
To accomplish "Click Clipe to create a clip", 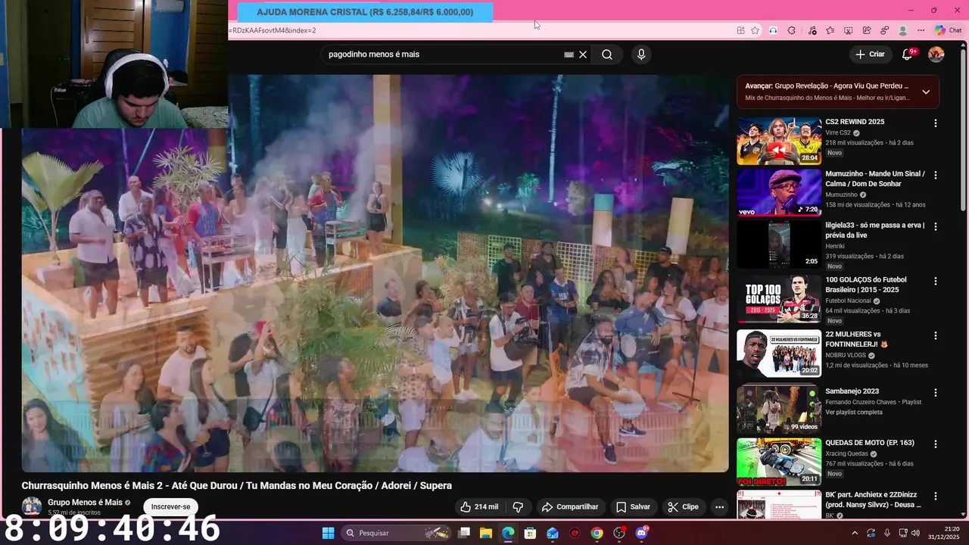I will pos(683,507).
